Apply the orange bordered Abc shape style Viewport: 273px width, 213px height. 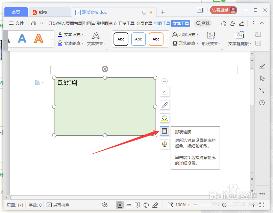156,39
